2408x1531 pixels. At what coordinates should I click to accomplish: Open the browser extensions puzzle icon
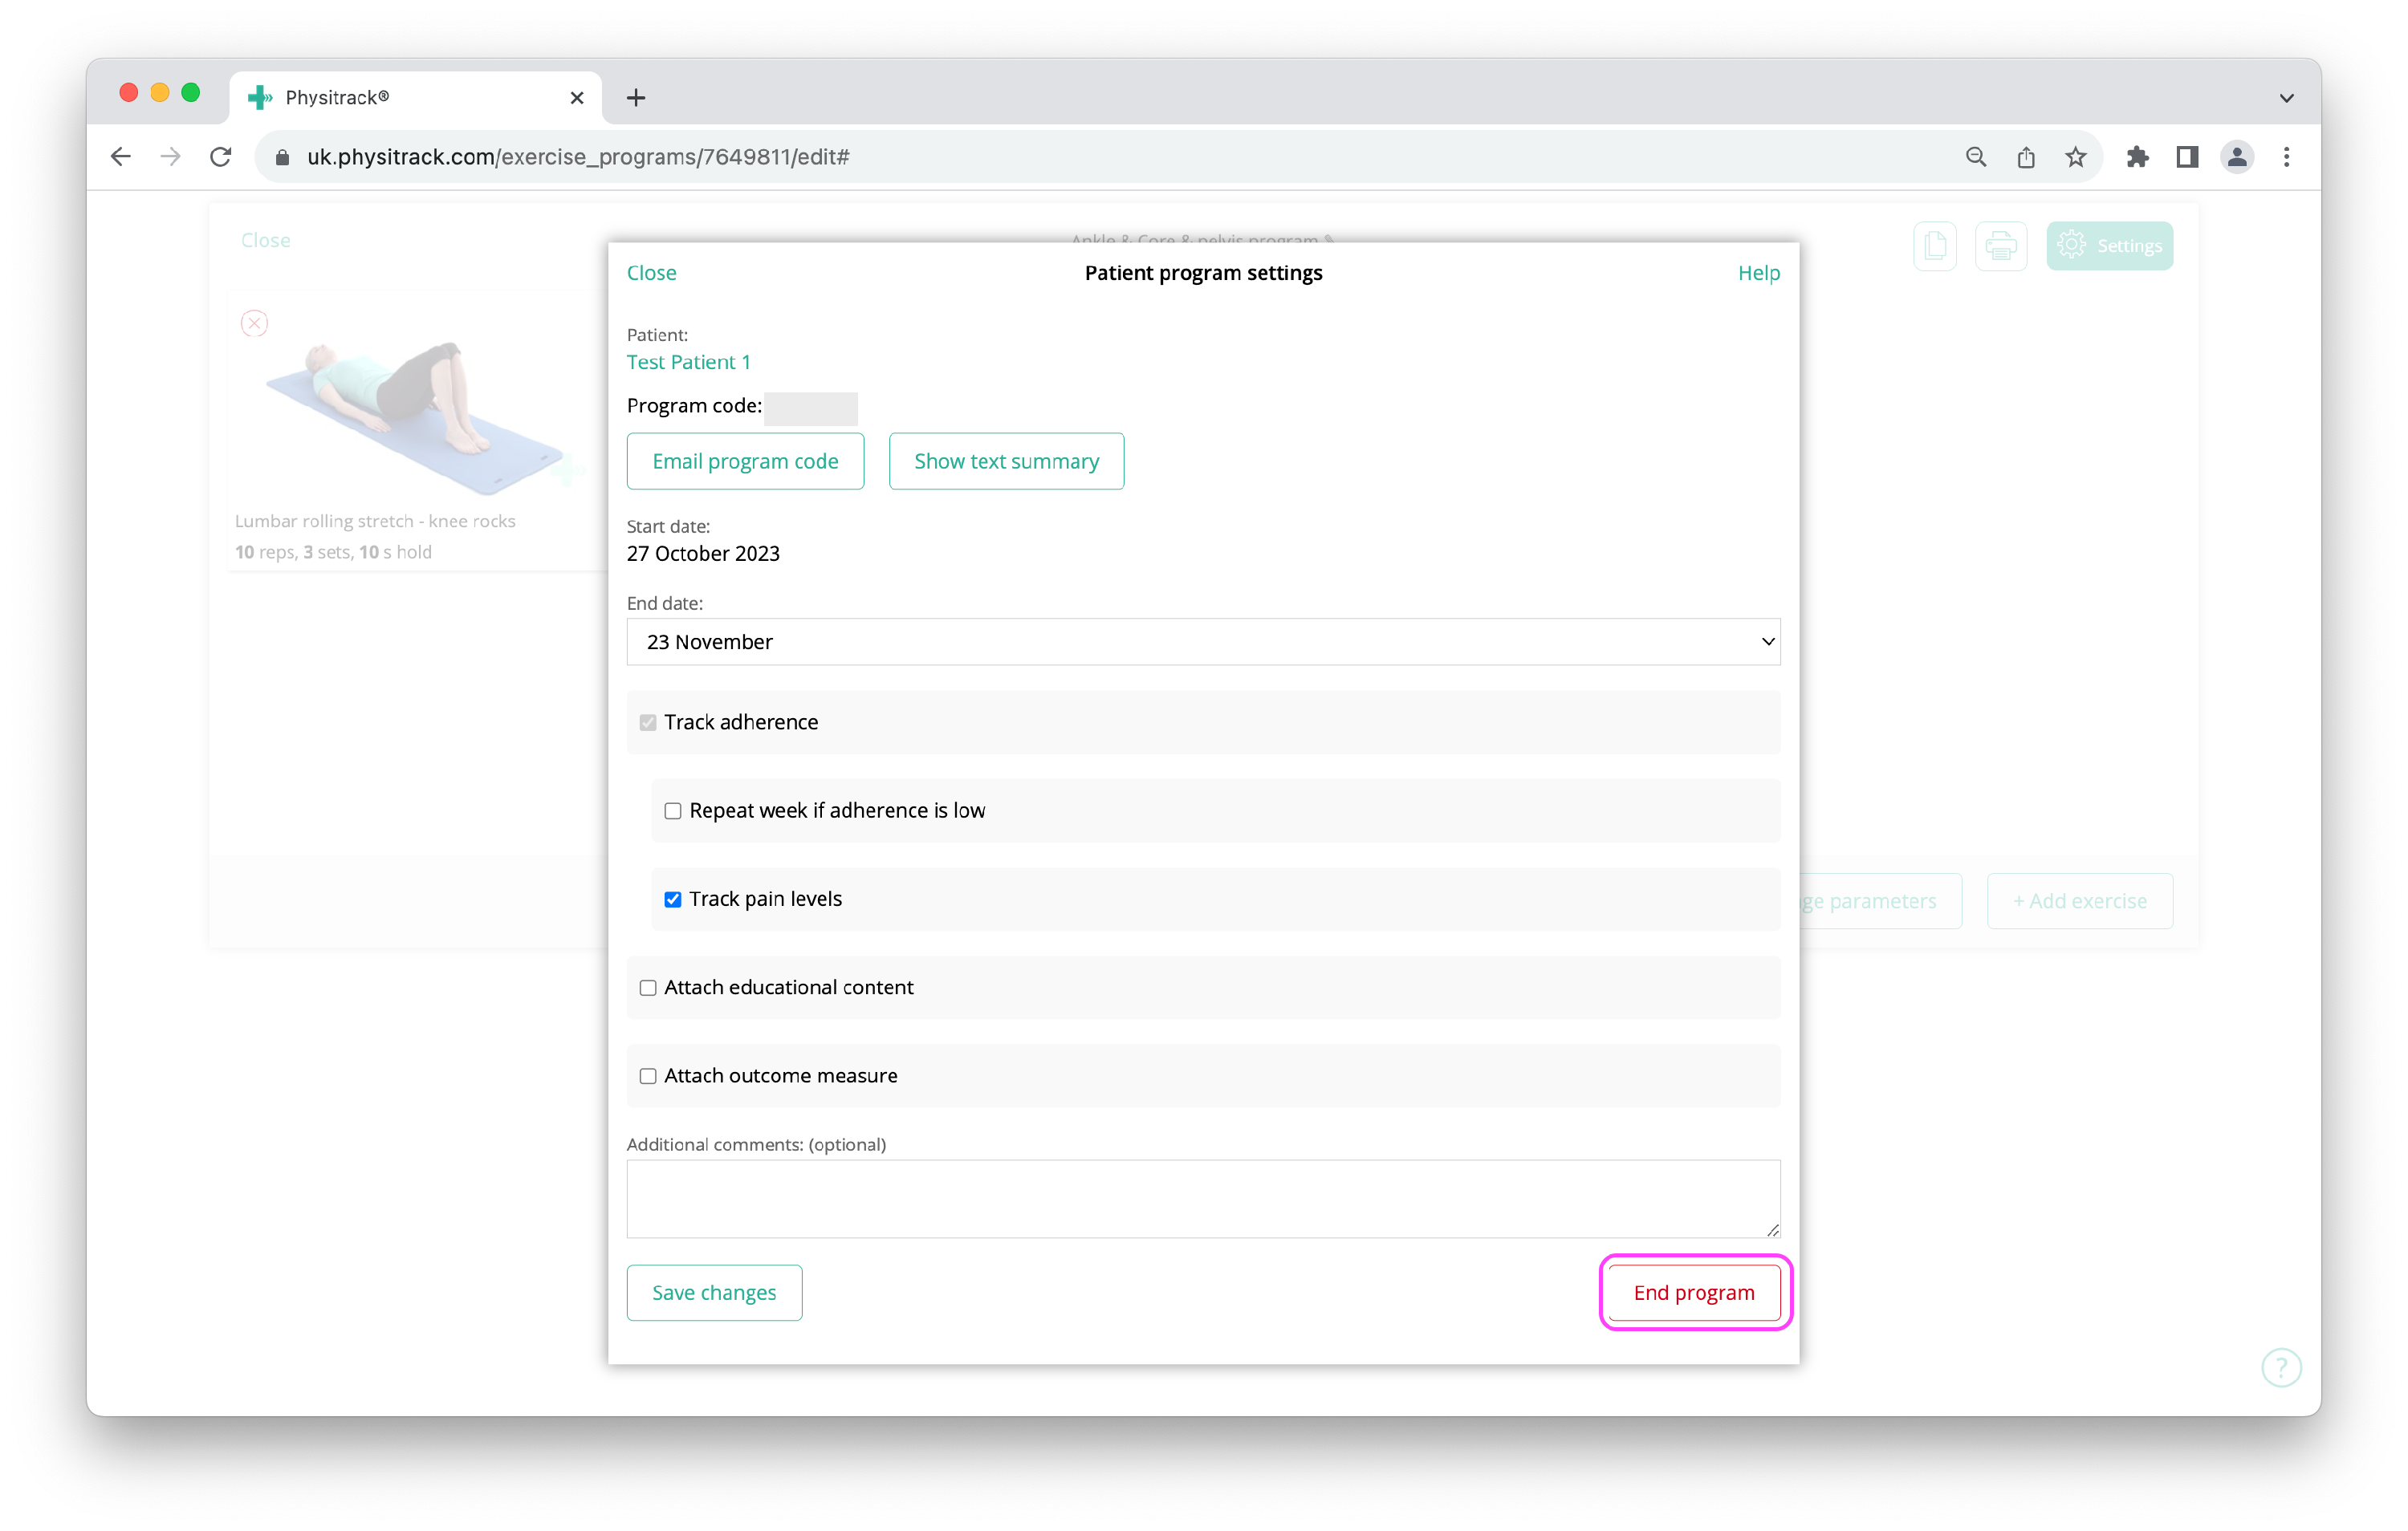point(2137,157)
